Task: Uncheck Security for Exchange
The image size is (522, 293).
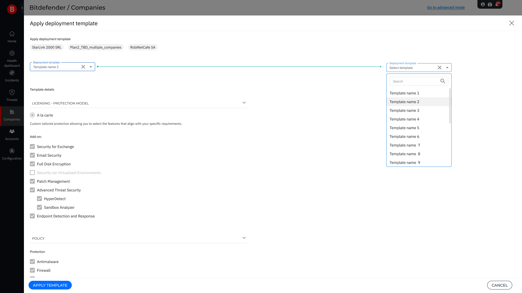Action: click(32, 146)
